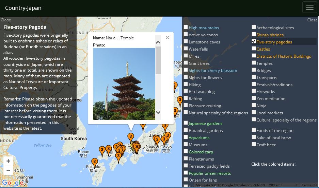Click the map zoom out minus button

click(8, 170)
